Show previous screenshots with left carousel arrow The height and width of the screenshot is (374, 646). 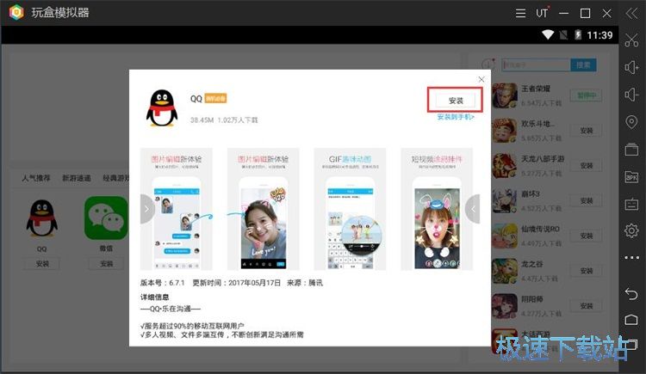point(146,209)
